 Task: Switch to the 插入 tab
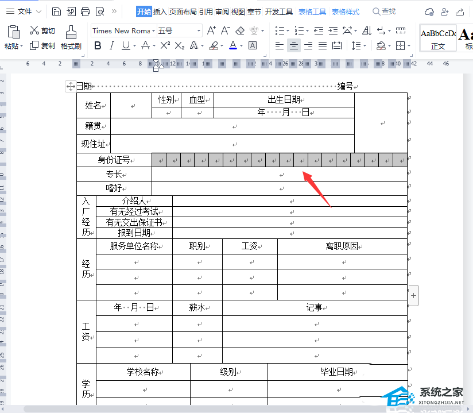tap(160, 11)
